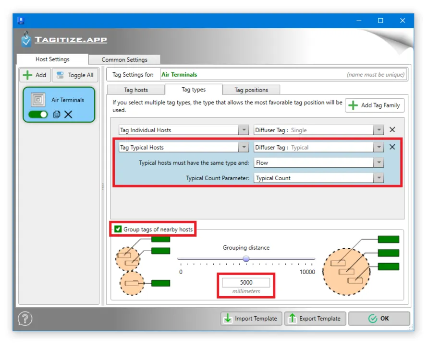Click the grouping distance millimeters field
428x346 pixels.
coord(246,283)
